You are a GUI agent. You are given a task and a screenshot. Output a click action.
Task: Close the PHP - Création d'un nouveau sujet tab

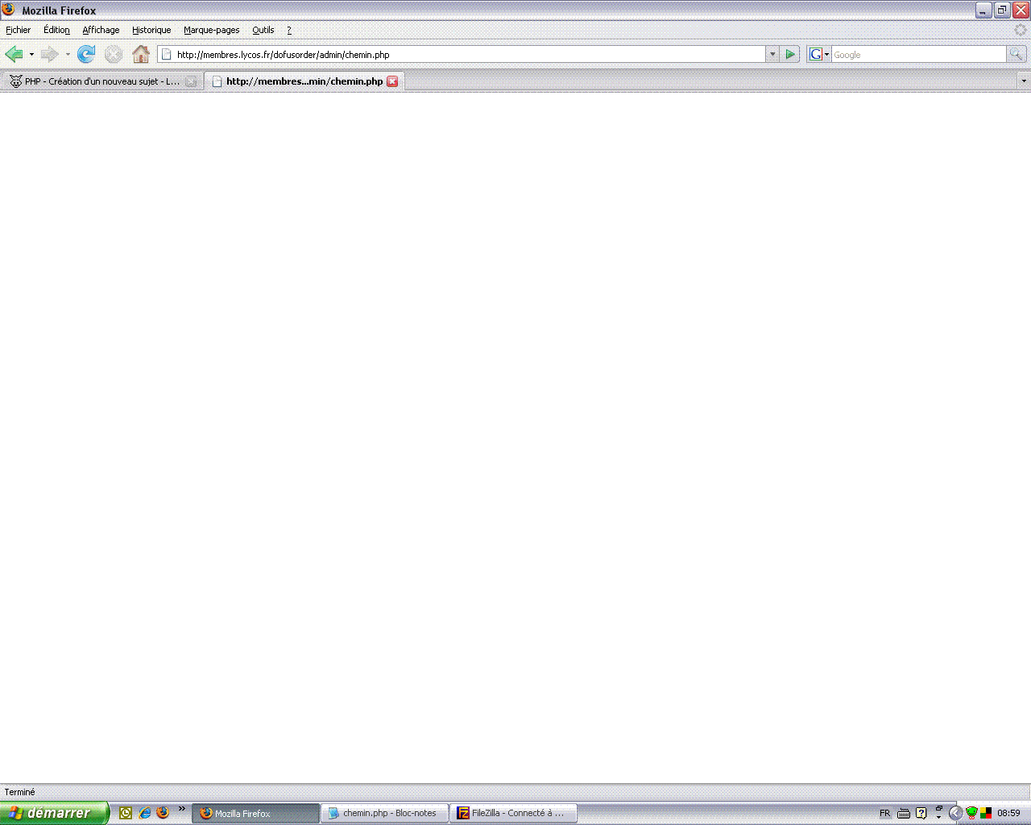[x=191, y=81]
